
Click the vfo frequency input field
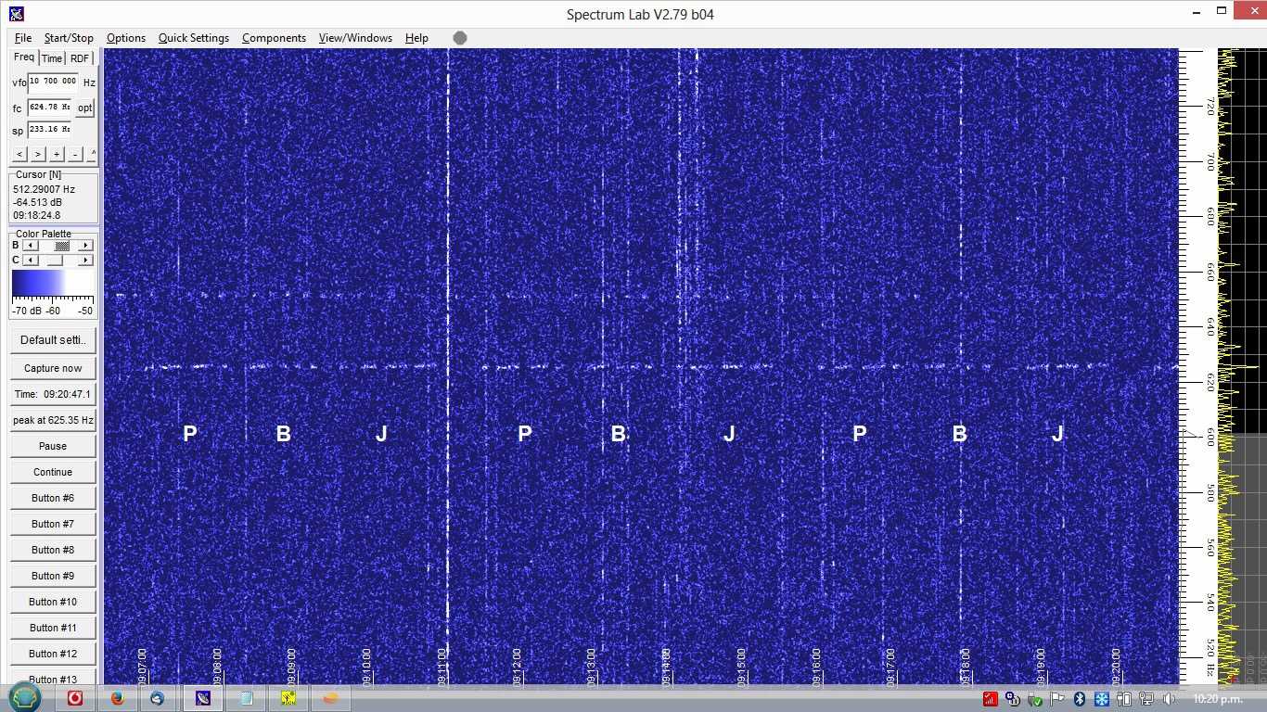point(53,82)
